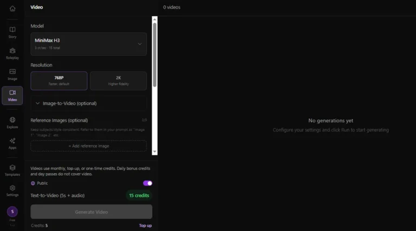The image size is (416, 231).
Task: Select the Video sidebar item
Action: (12, 96)
